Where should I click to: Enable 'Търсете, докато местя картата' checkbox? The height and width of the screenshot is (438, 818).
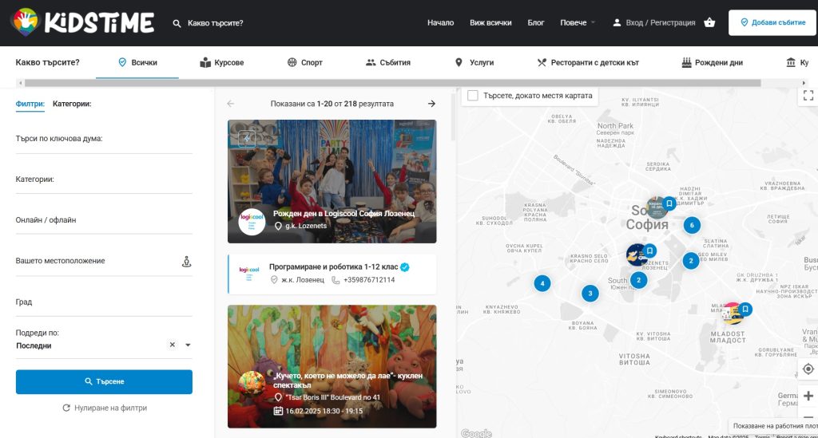click(x=473, y=96)
